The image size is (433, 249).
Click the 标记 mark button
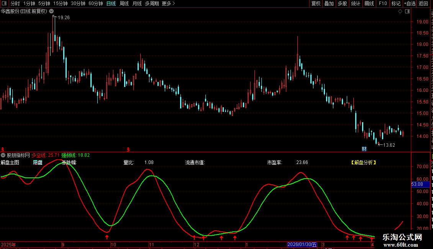coord(396,3)
